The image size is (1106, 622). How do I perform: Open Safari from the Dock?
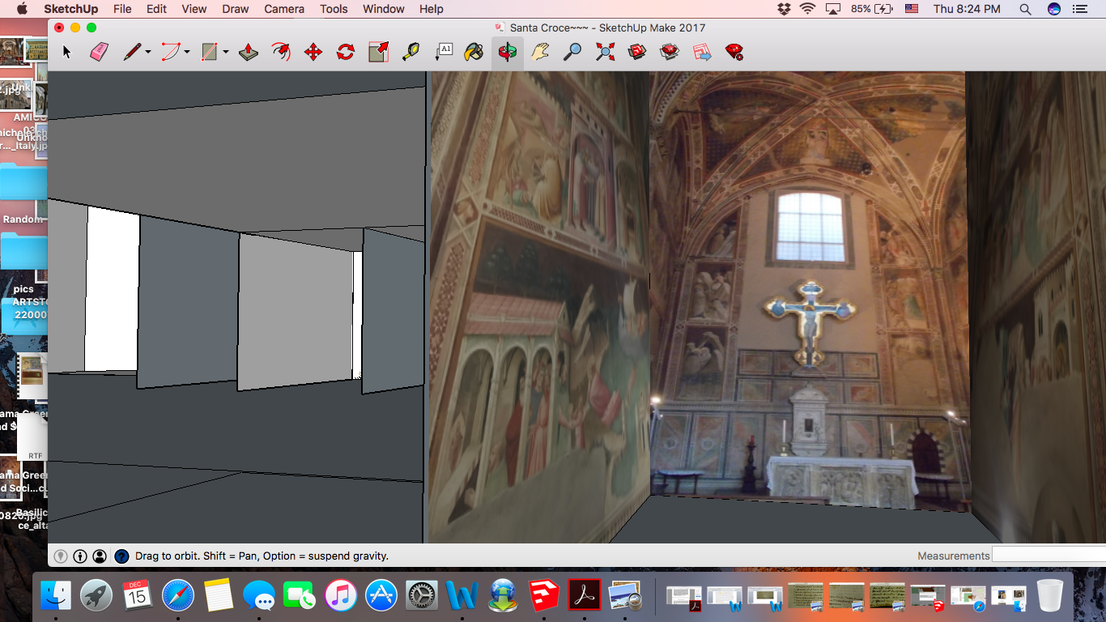click(178, 596)
